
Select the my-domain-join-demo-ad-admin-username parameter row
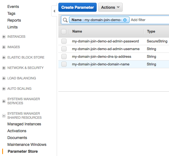(x=105, y=49)
